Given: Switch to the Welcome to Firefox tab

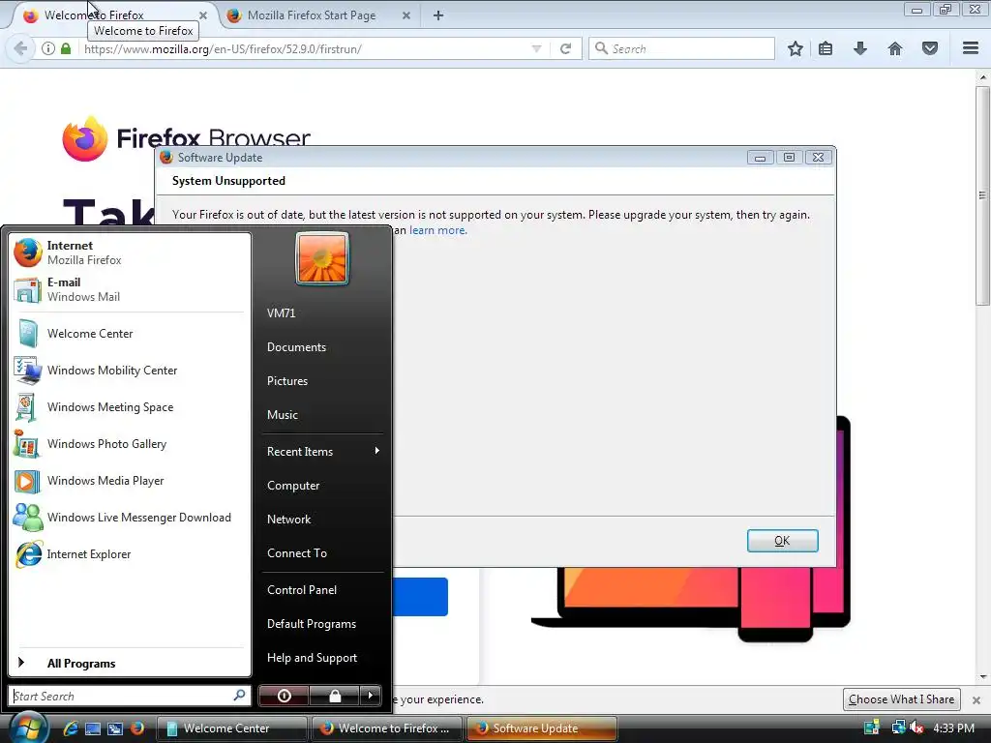Looking at the screenshot, I should (x=114, y=15).
